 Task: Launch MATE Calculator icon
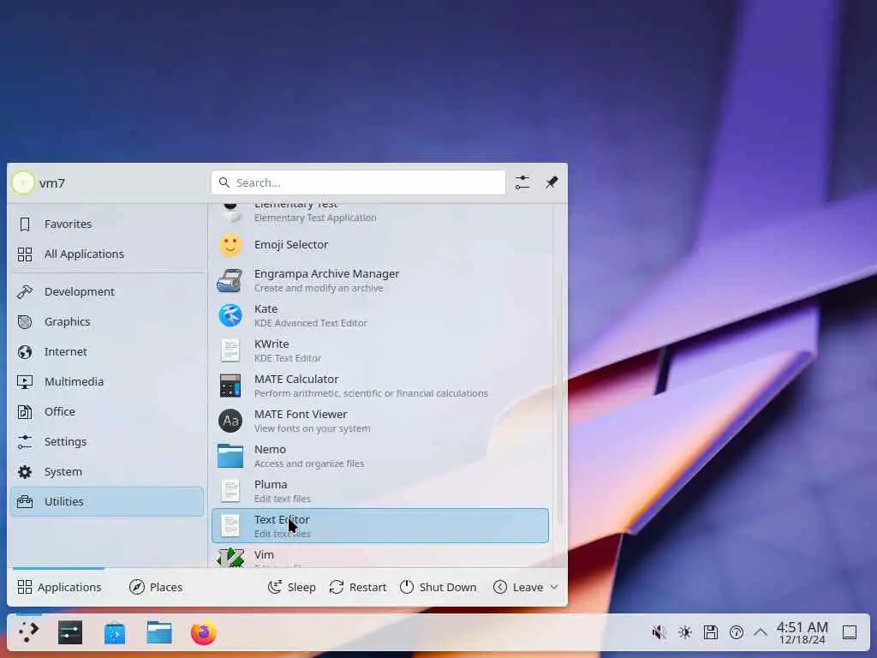[230, 386]
